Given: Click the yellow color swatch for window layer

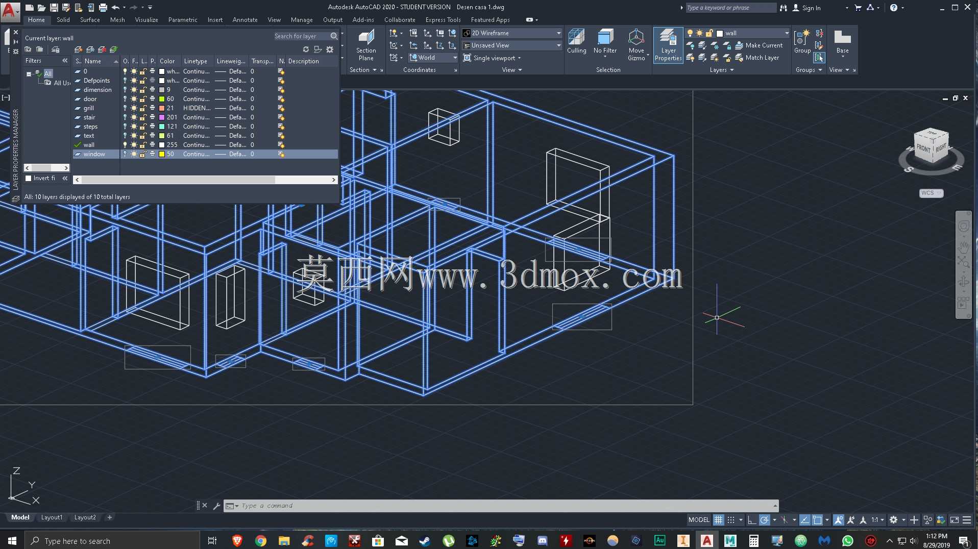Looking at the screenshot, I should pos(162,154).
